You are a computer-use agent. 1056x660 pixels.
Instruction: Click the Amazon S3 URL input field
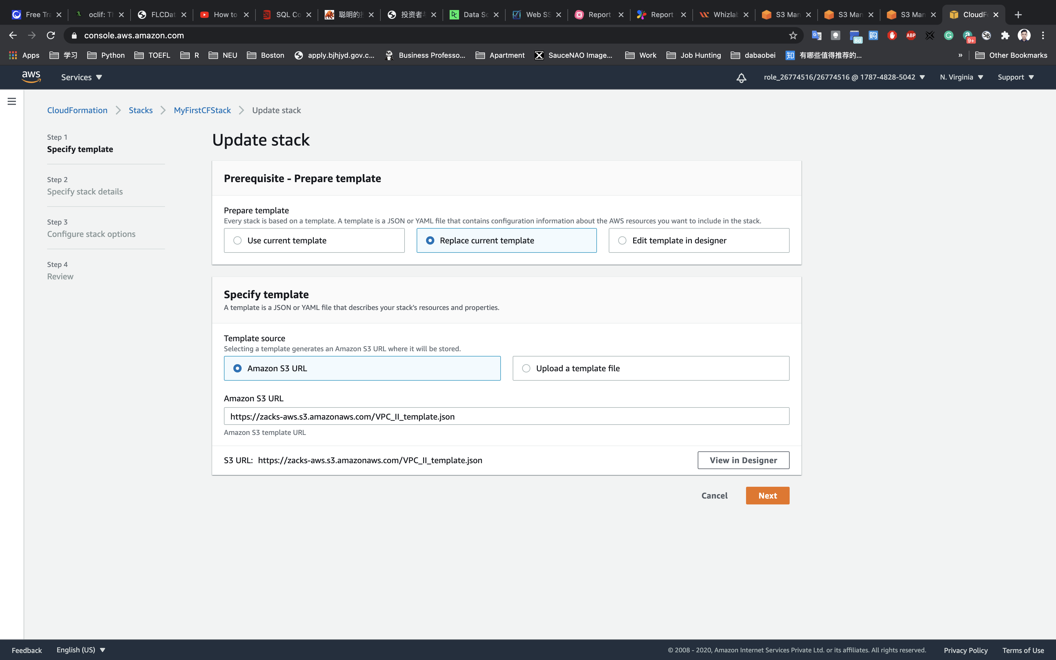(506, 416)
